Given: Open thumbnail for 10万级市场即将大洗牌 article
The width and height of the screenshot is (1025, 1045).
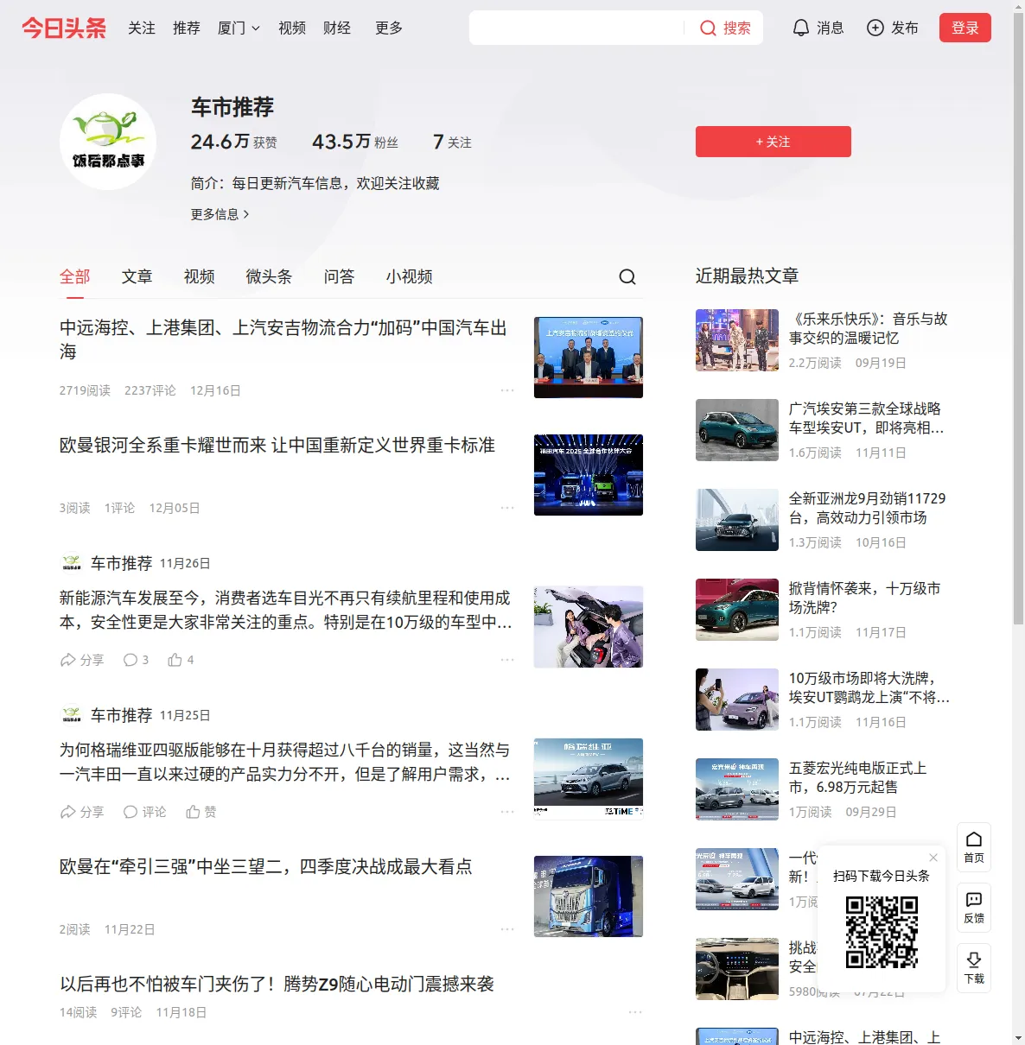Looking at the screenshot, I should pyautogui.click(x=737, y=700).
